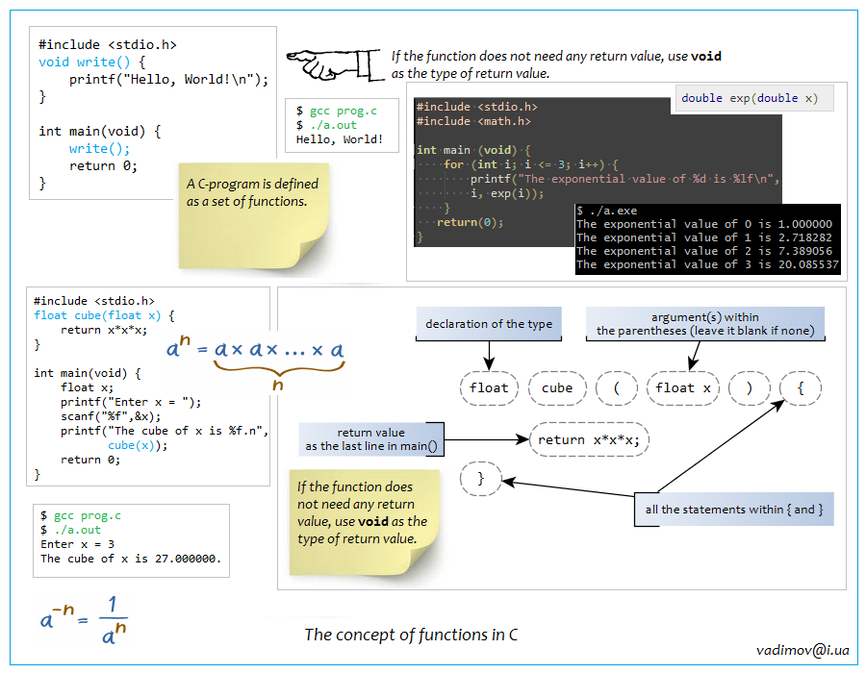Viewport: 866px width, 673px height.
Task: Select the 'float x;' declaration in main
Action: (87, 387)
